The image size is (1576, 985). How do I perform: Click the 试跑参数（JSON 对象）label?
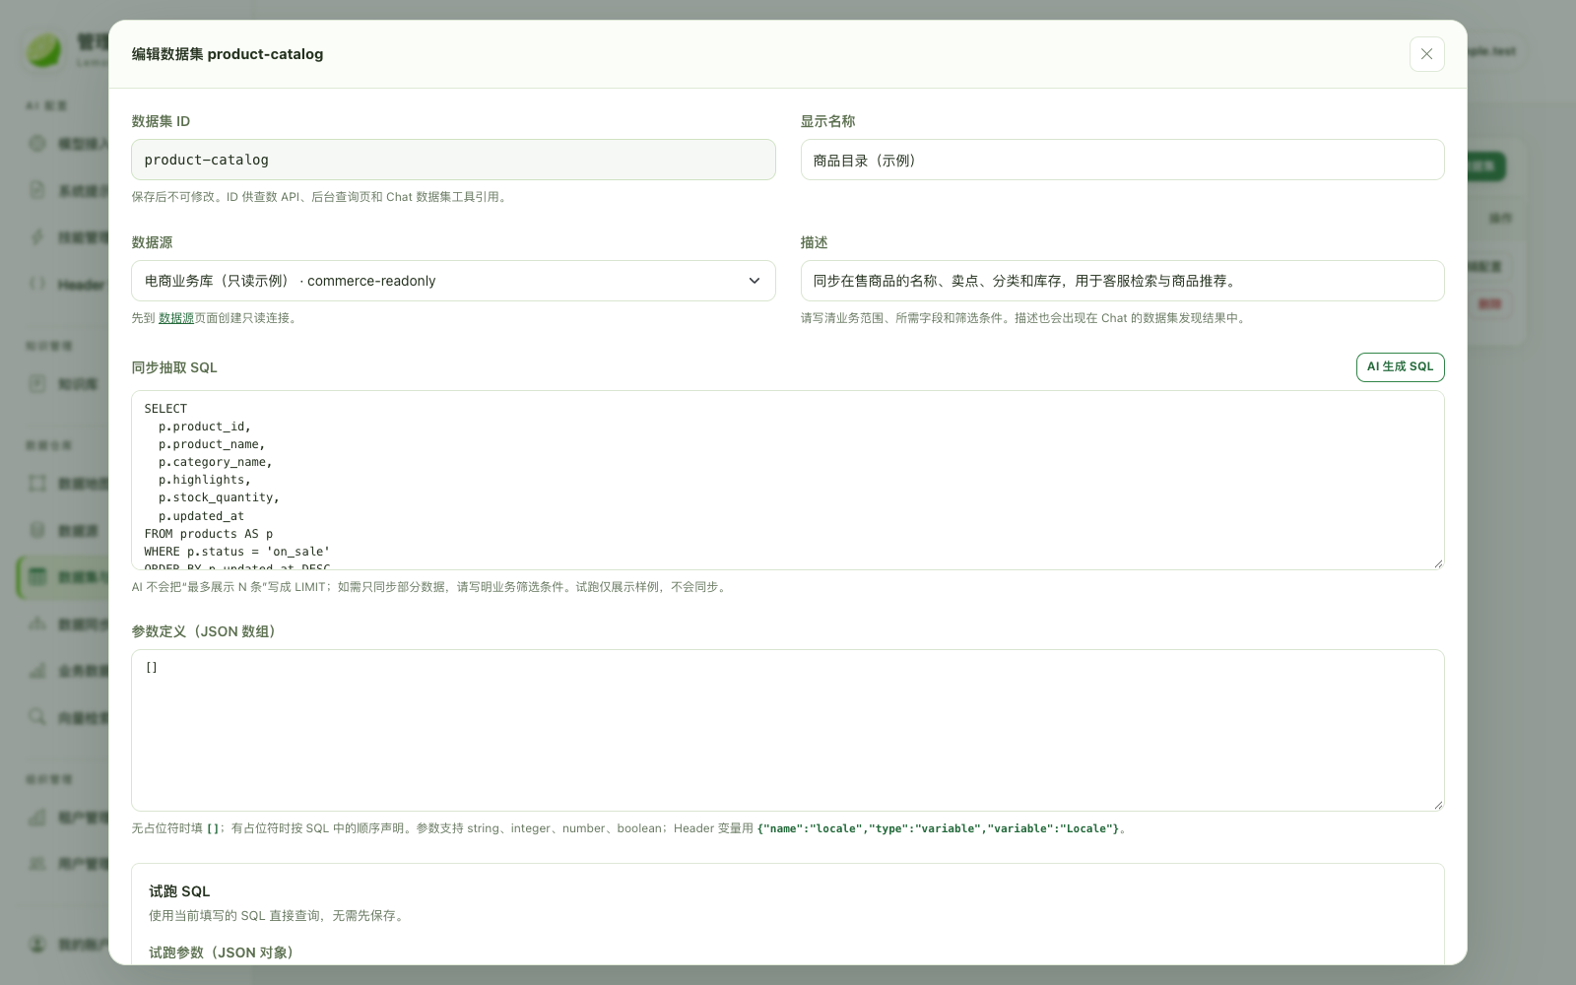click(221, 952)
